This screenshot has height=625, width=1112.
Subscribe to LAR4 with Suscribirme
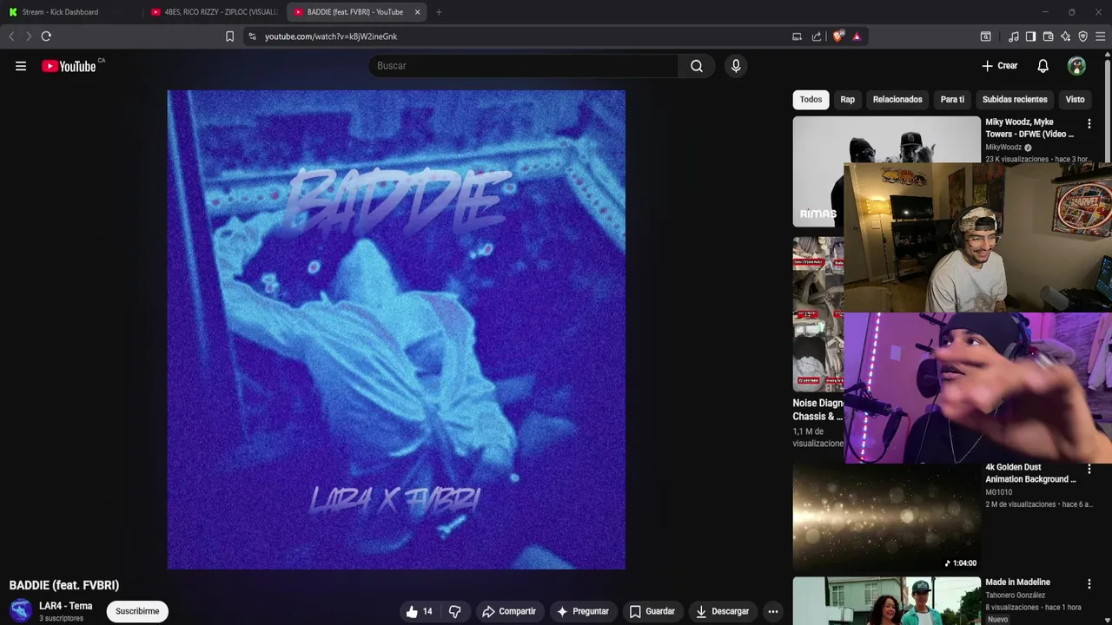137,611
